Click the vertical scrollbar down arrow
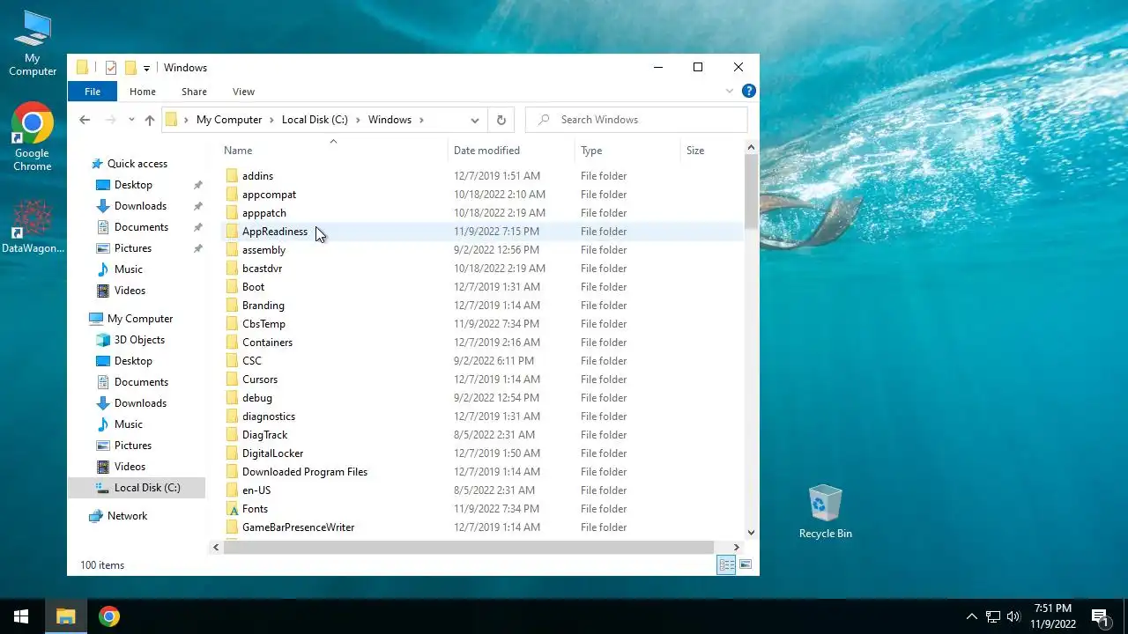Screen dimensions: 1128x634 point(751,532)
